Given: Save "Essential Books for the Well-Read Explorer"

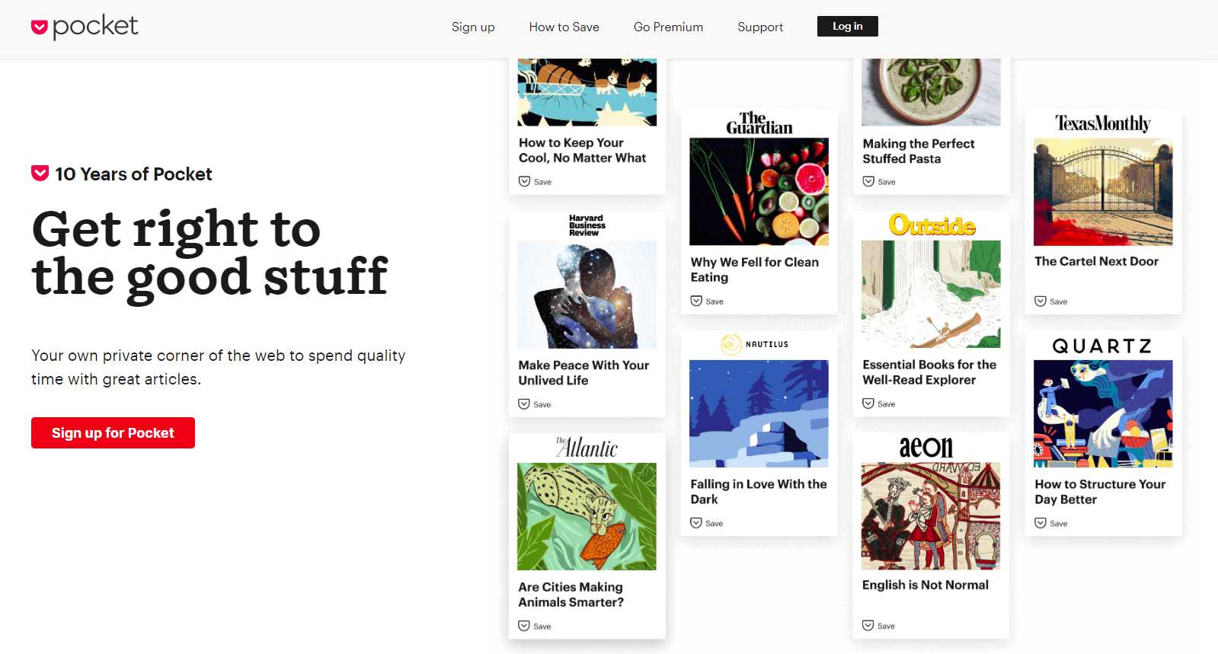Looking at the screenshot, I should point(879,404).
